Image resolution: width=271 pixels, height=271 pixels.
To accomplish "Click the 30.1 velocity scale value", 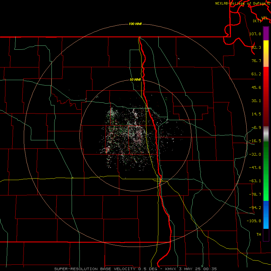I will (x=256, y=101).
